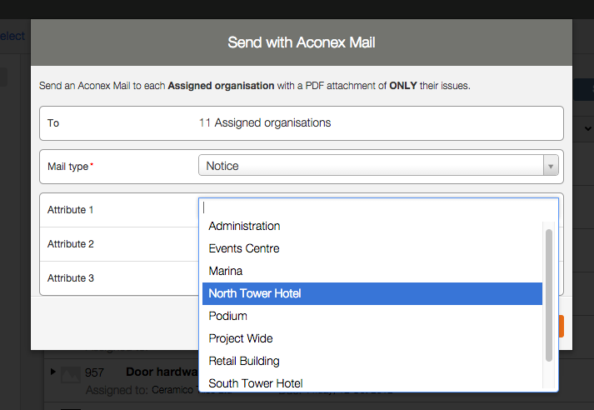Choose South Tower Hotel entry
594x410 pixels.
point(372,383)
